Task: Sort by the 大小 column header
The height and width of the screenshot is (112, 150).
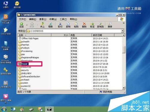Action: [x=60, y=35]
